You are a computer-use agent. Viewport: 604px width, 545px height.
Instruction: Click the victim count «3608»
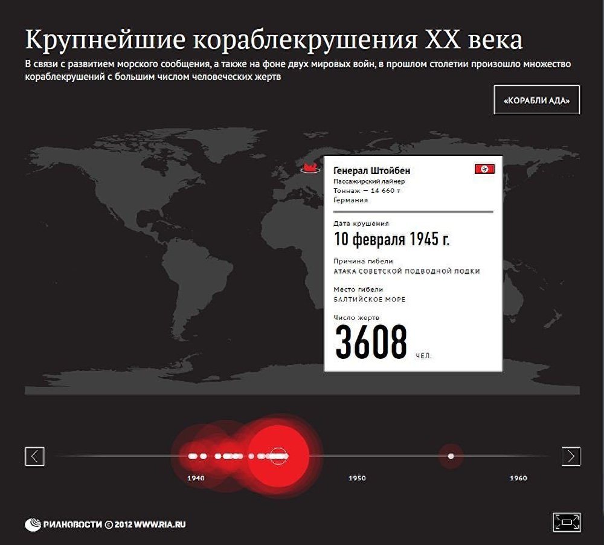point(371,342)
